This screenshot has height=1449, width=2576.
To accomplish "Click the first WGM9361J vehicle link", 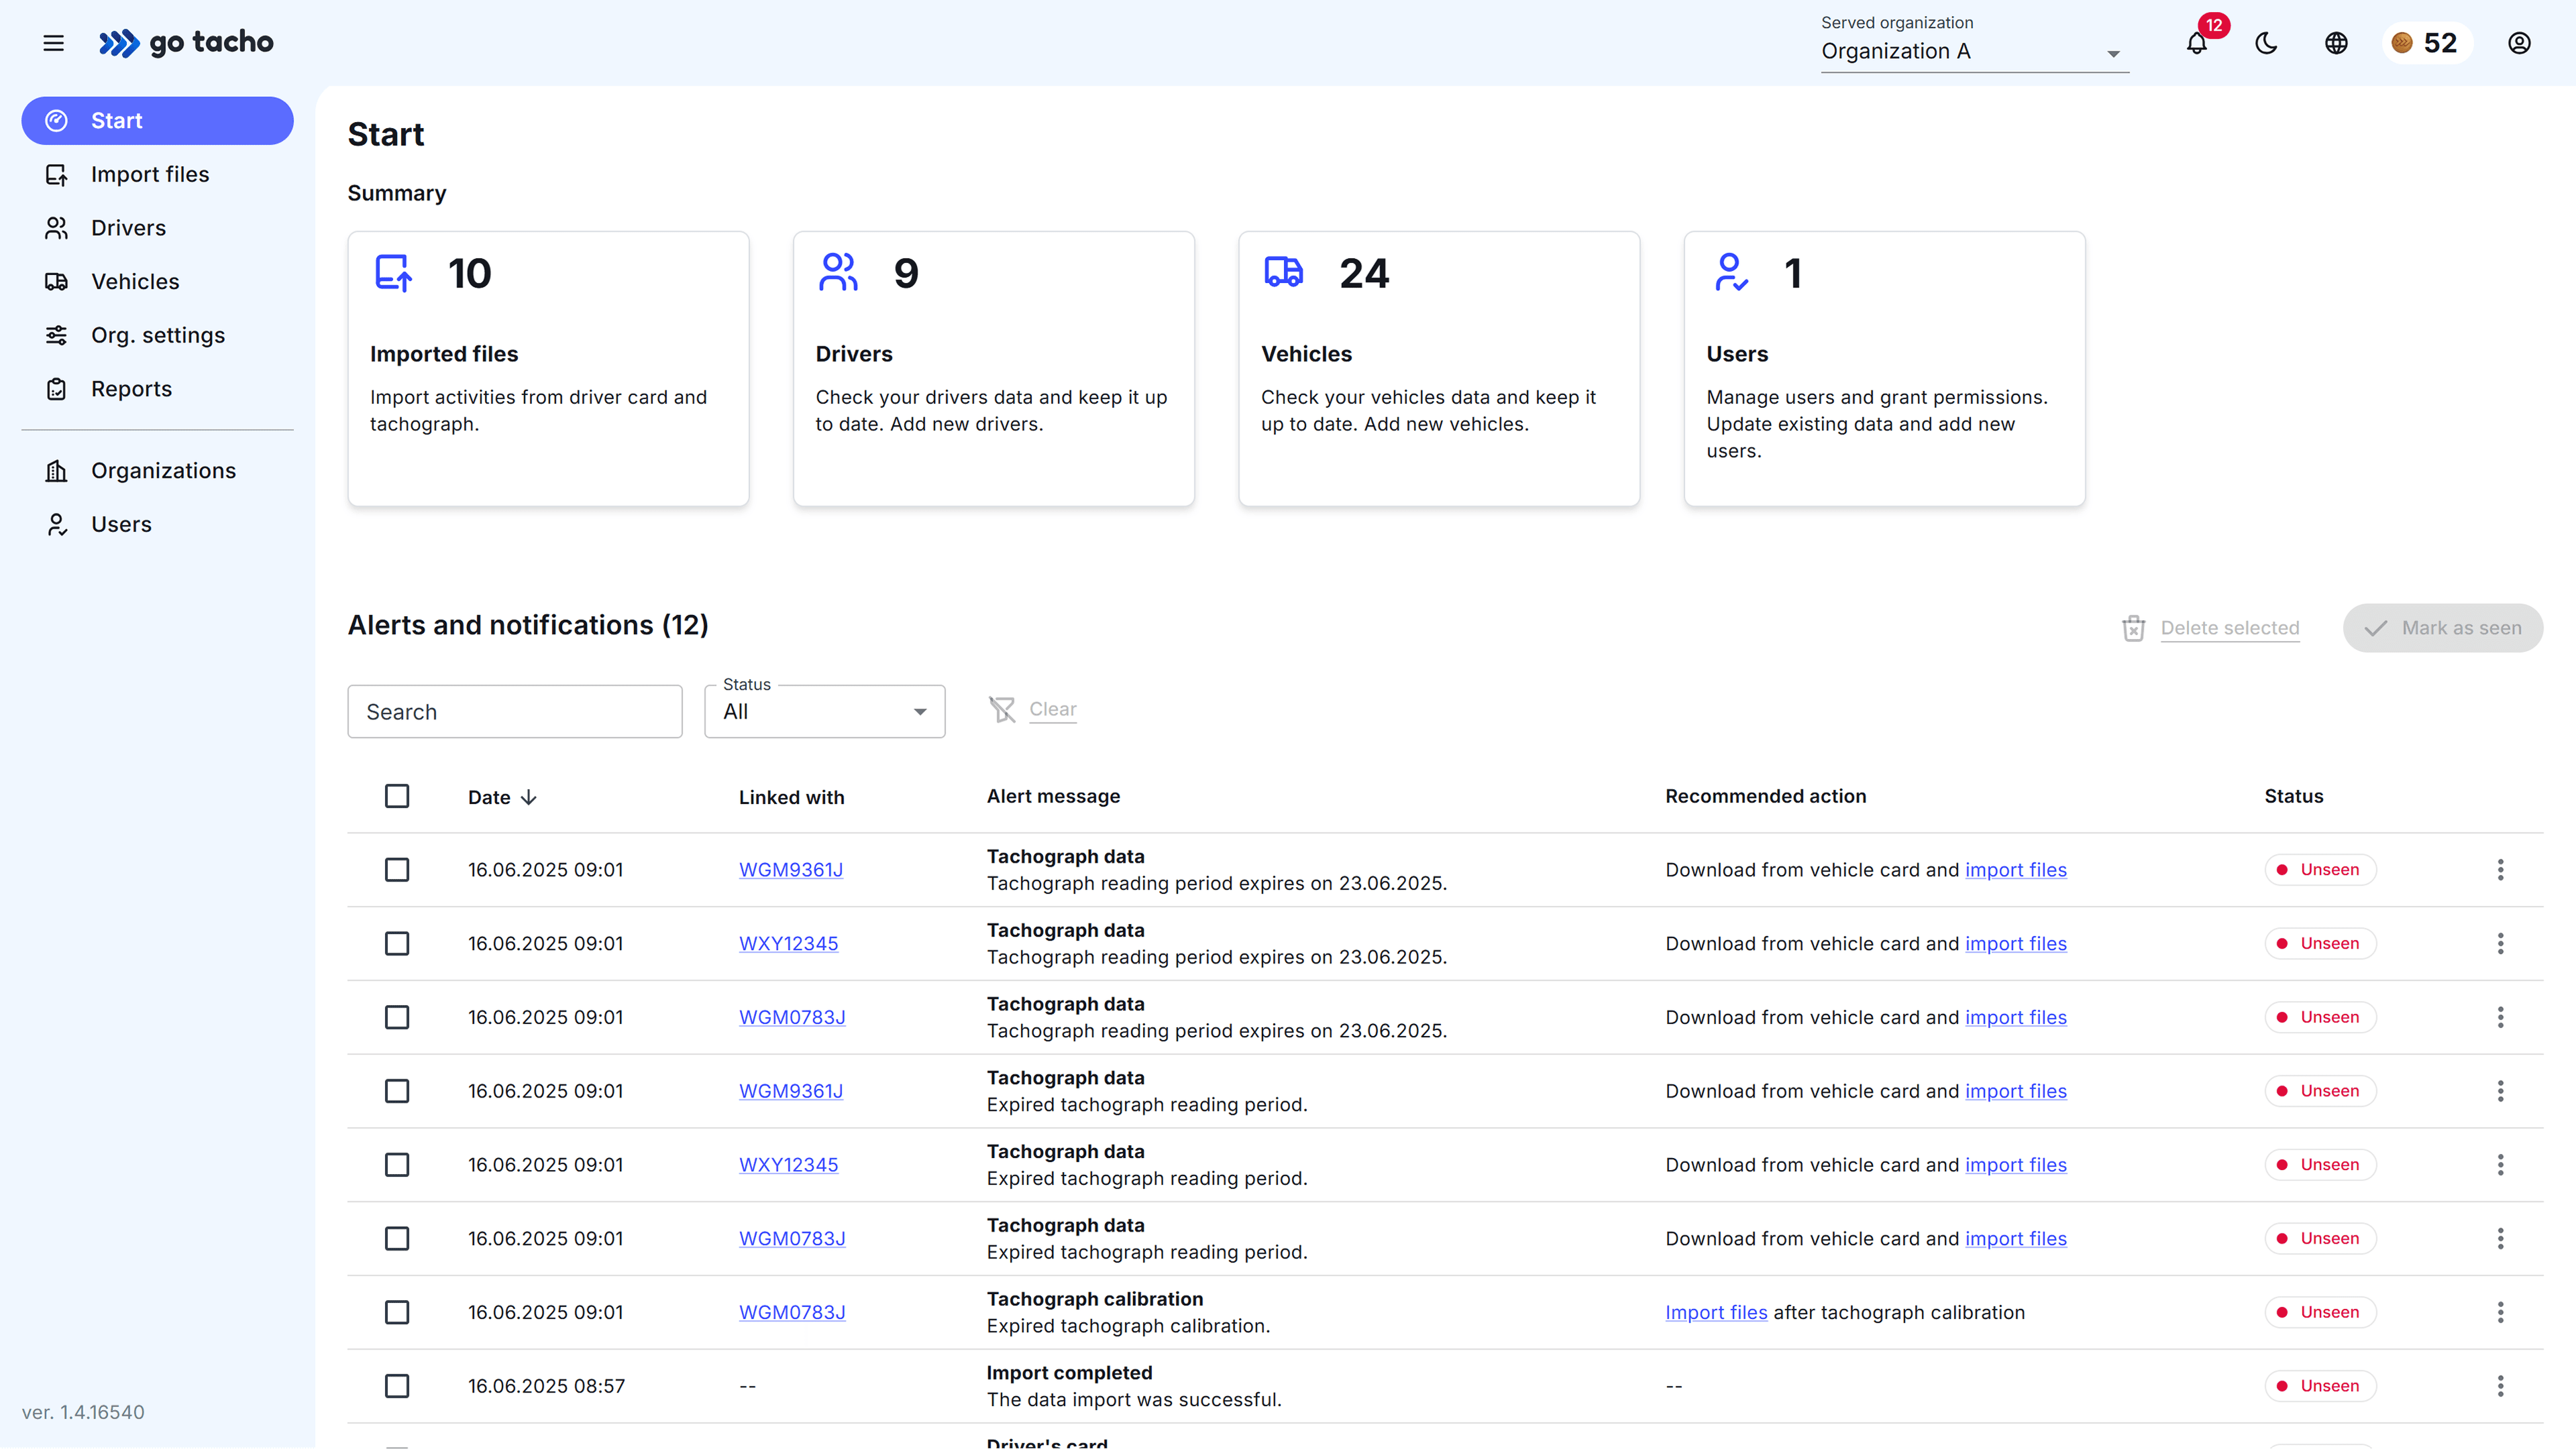I will [790, 870].
